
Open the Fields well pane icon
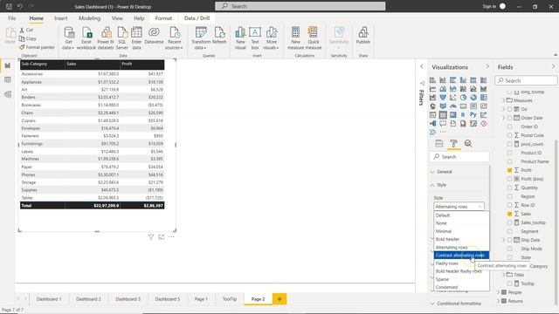click(438, 143)
